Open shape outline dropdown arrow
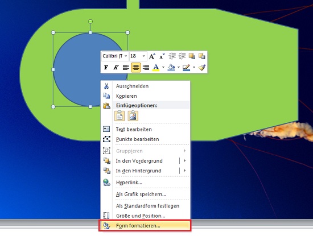This screenshot has height=236, width=313. click(194, 68)
